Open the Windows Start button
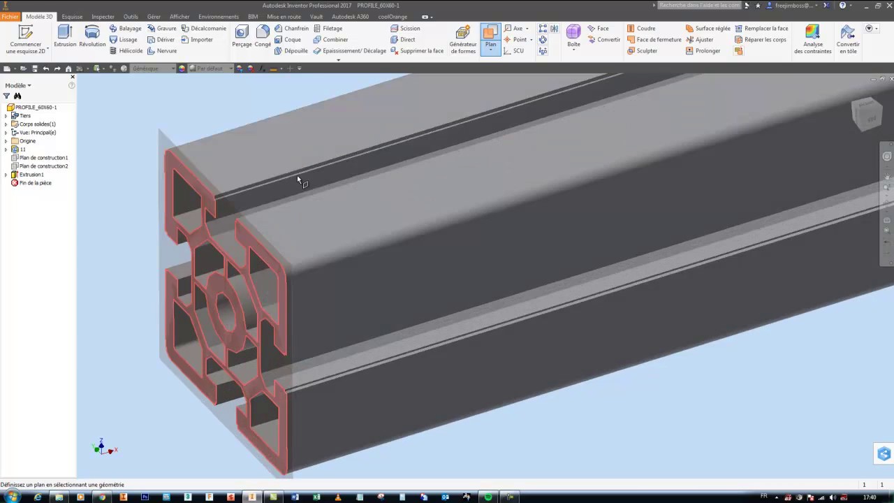The width and height of the screenshot is (894, 503). pyautogui.click(x=12, y=497)
